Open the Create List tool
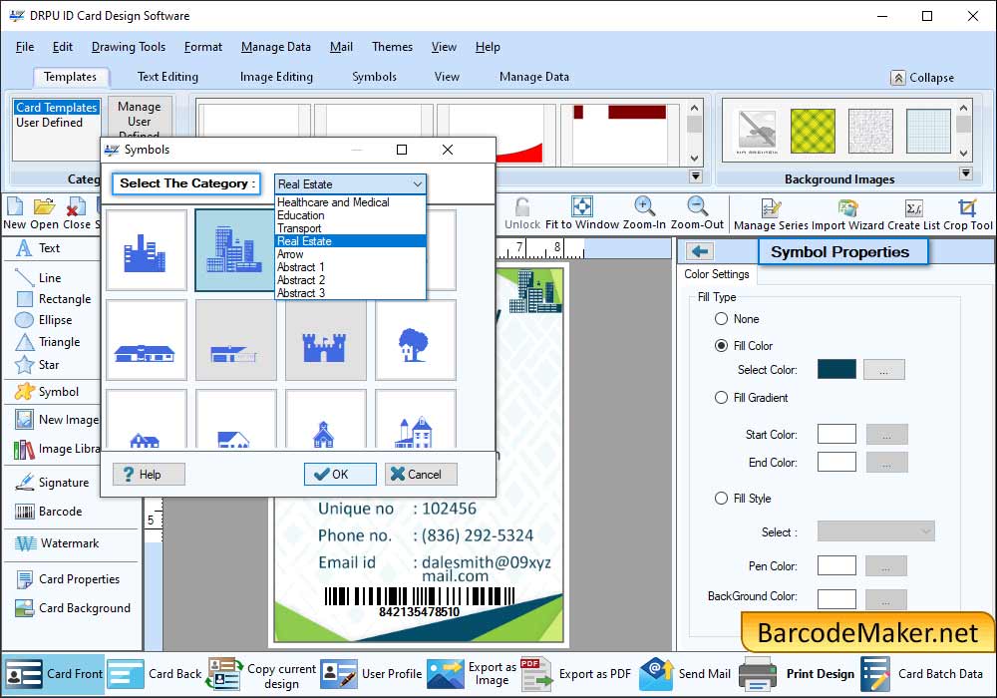 pyautogui.click(x=913, y=214)
